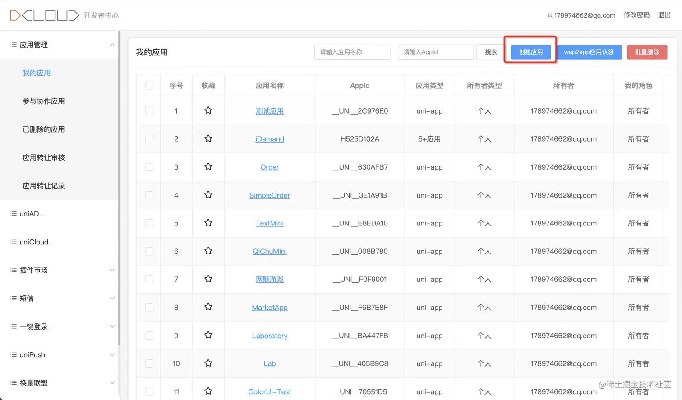Click the 修改密码 link
Screen dimensions: 682x400
click(636, 15)
